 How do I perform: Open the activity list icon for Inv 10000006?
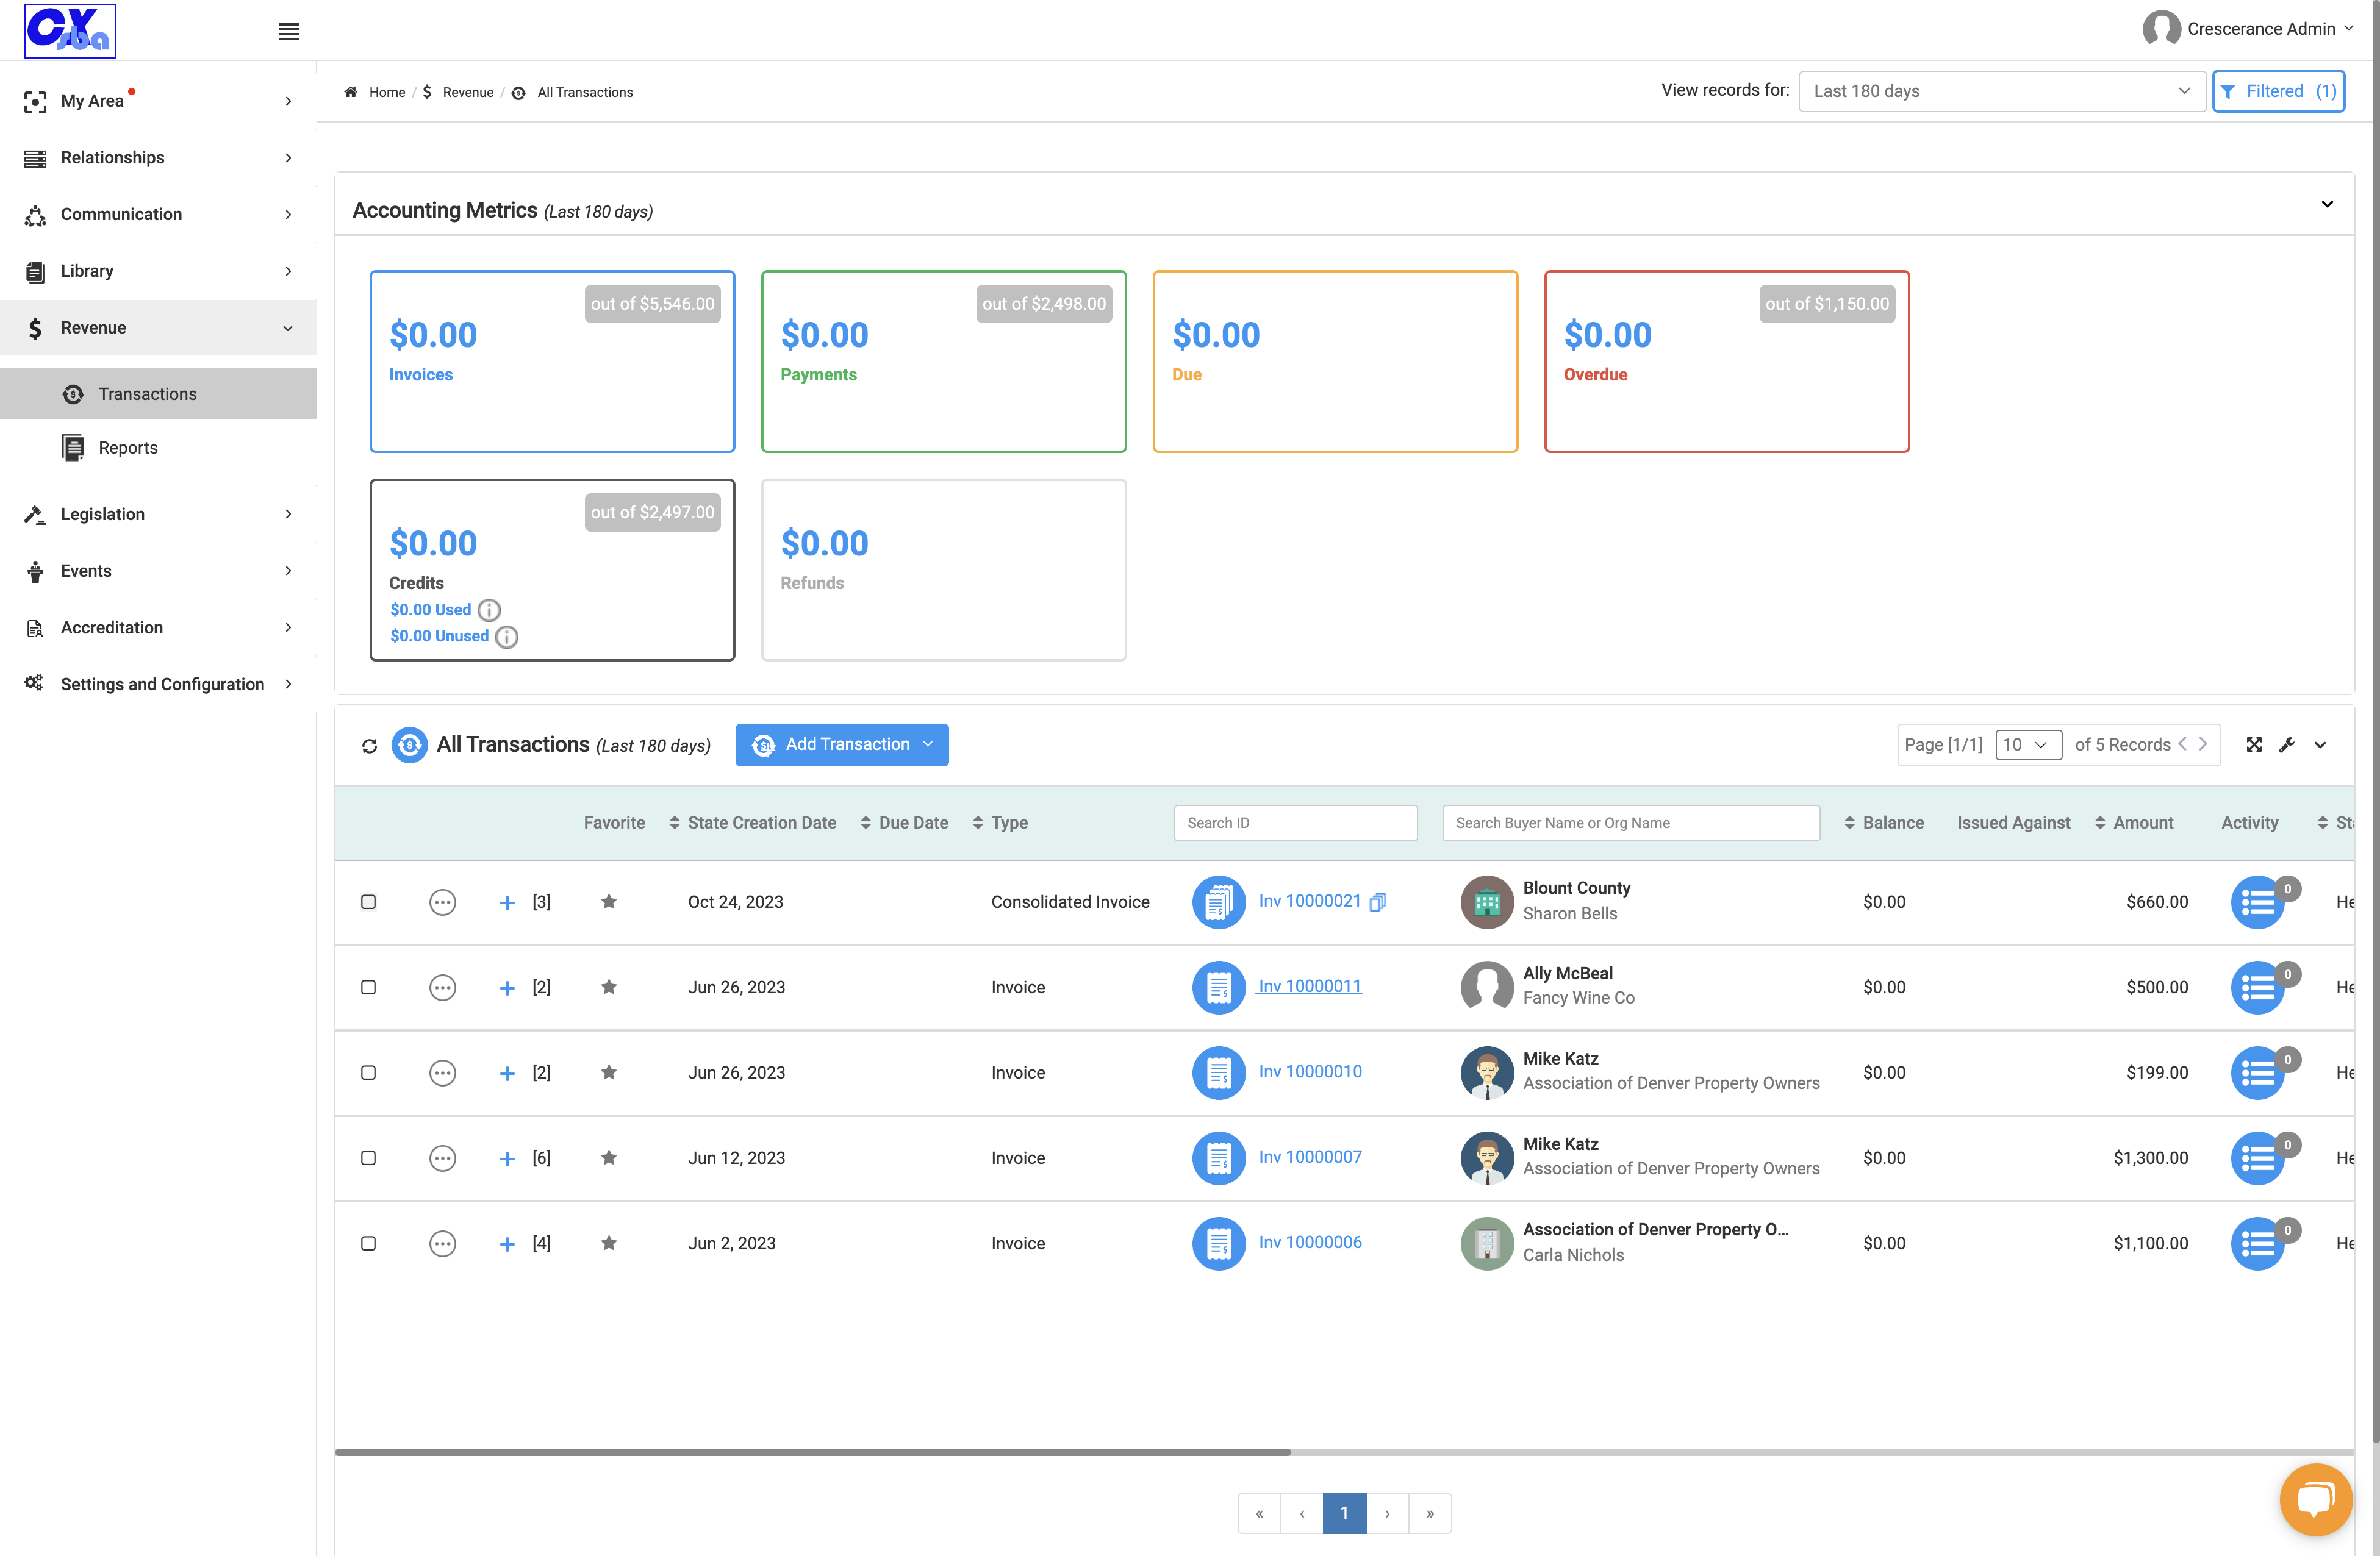pyautogui.click(x=2258, y=1244)
